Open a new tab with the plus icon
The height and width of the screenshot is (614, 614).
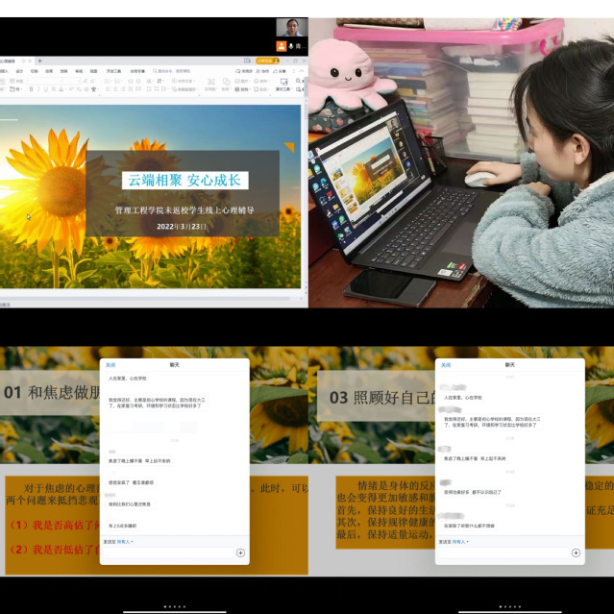[x=39, y=61]
